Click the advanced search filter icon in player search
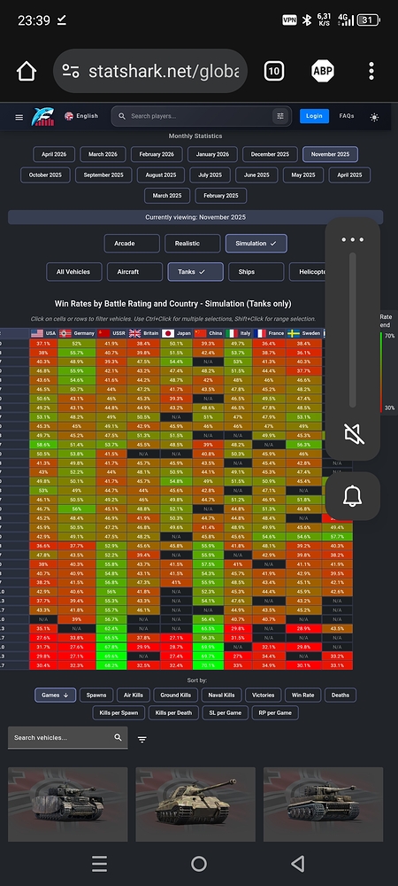 280,116
